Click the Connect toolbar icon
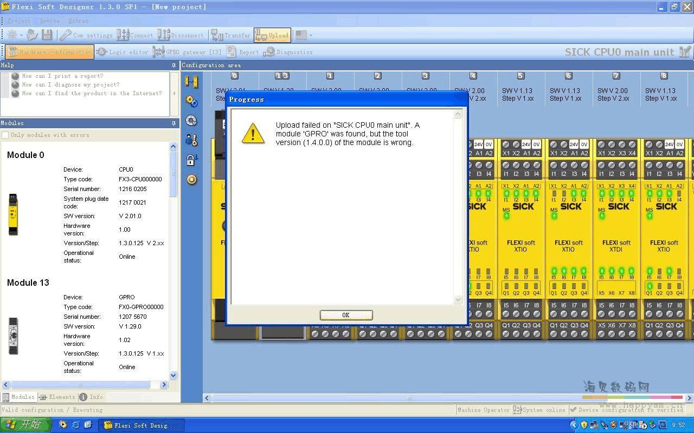694x433 pixels. coord(123,35)
